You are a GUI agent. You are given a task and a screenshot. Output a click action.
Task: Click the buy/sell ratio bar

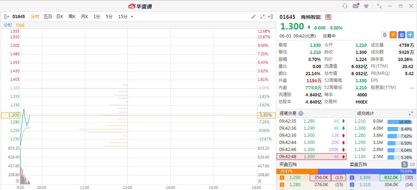(346, 171)
